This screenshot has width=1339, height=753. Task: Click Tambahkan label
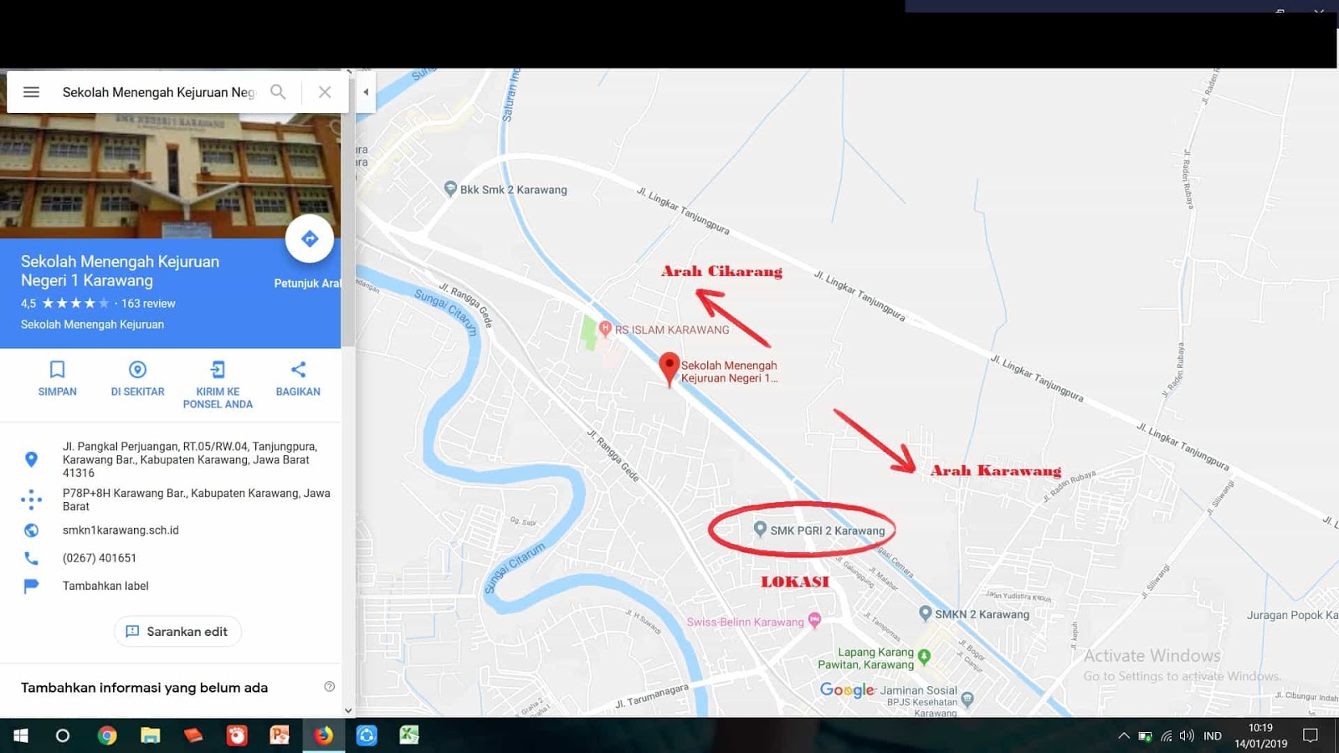(x=105, y=586)
